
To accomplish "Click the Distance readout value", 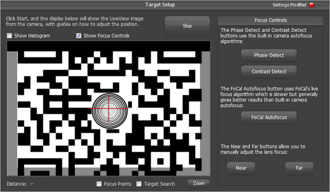I will click(32, 184).
